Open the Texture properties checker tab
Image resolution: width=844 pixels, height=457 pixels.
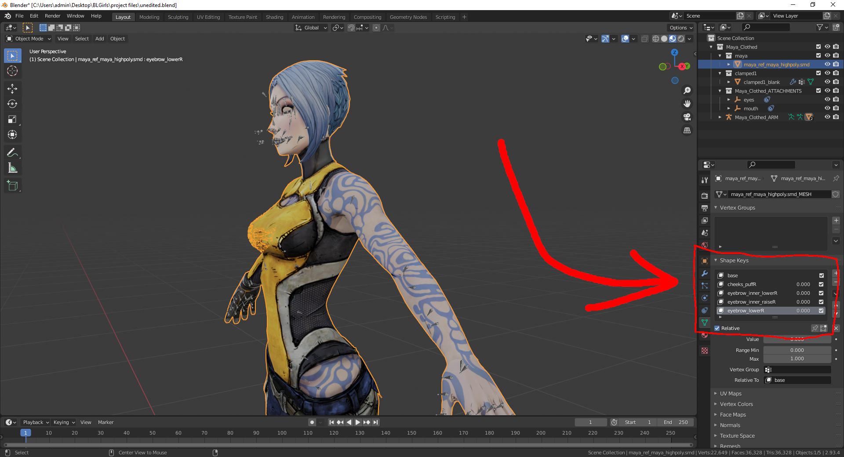(705, 351)
